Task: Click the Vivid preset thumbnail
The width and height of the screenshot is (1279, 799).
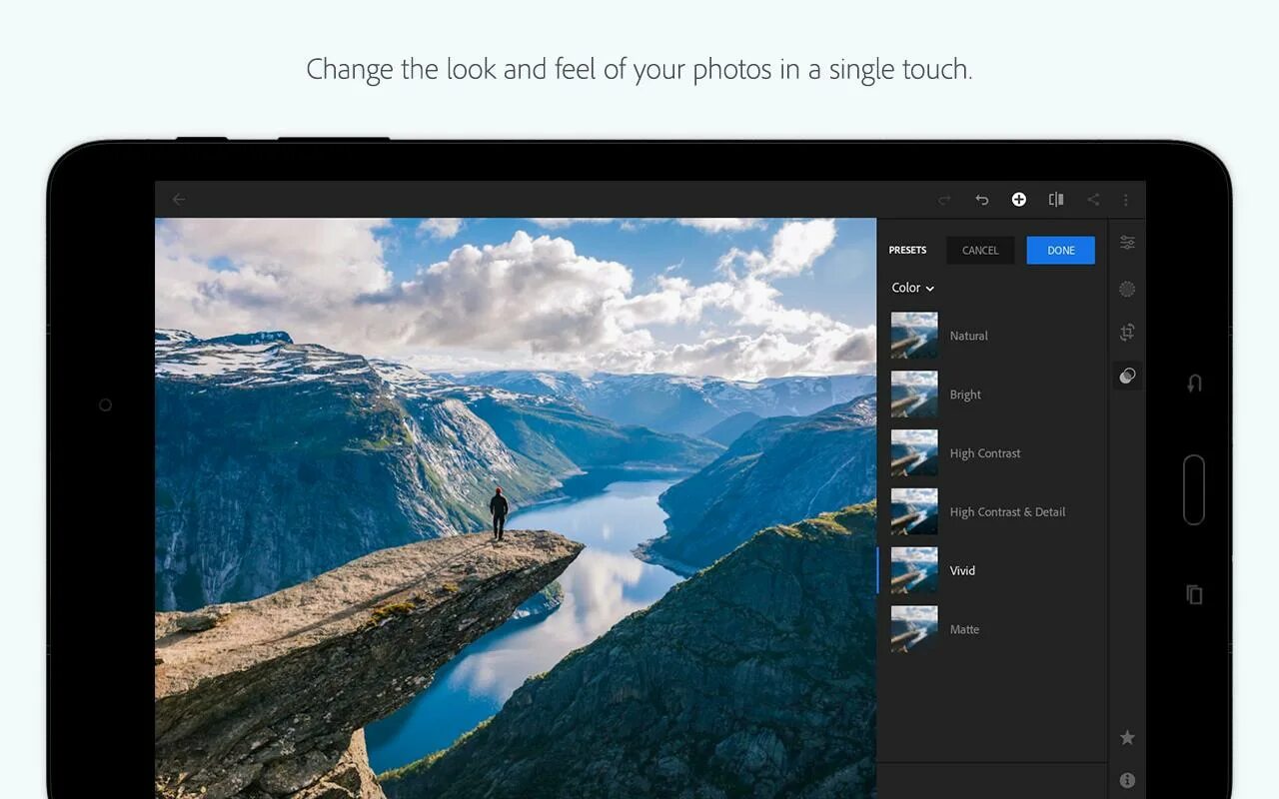Action: (x=914, y=570)
